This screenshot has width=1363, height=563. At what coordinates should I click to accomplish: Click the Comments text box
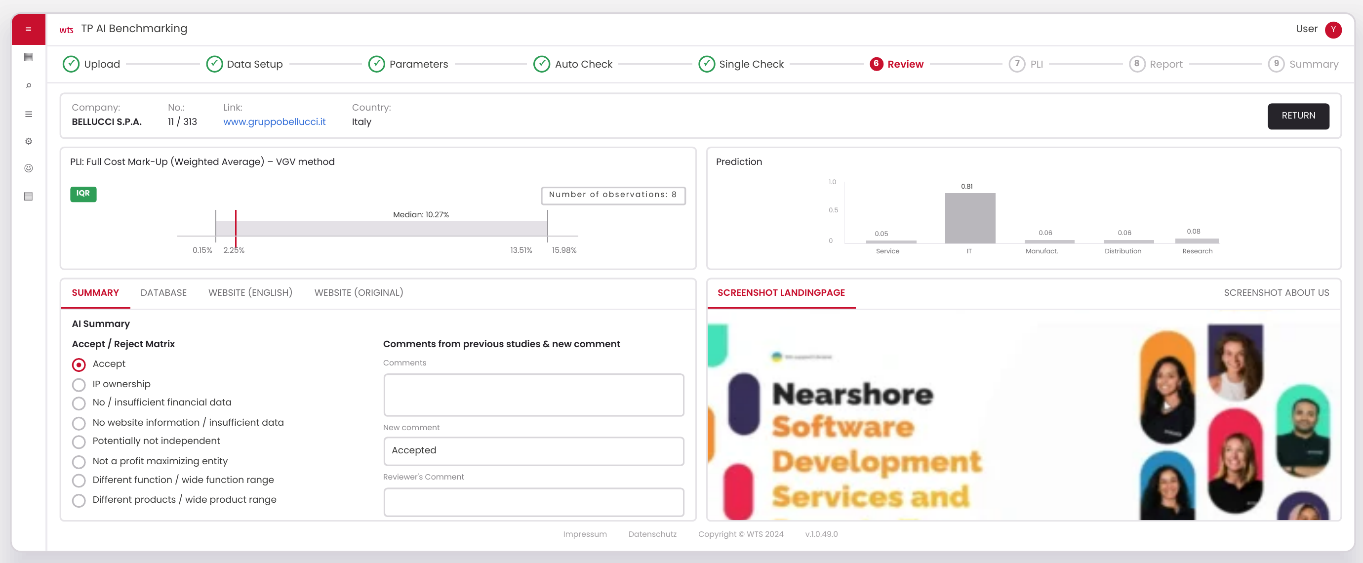533,395
